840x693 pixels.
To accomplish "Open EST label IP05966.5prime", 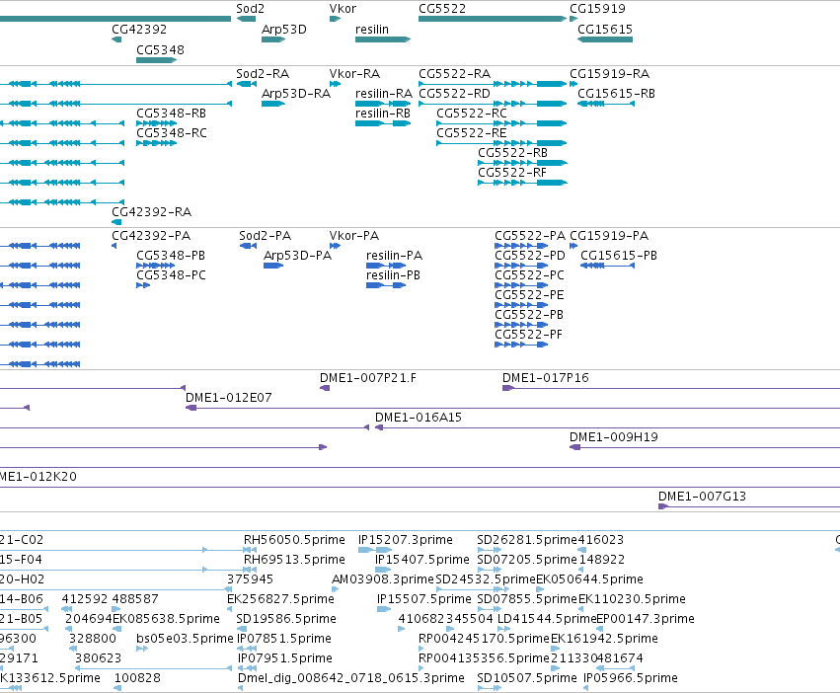I will pyautogui.click(x=631, y=678).
